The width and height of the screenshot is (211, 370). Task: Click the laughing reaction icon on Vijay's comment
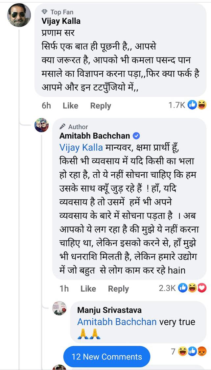(x=202, y=105)
